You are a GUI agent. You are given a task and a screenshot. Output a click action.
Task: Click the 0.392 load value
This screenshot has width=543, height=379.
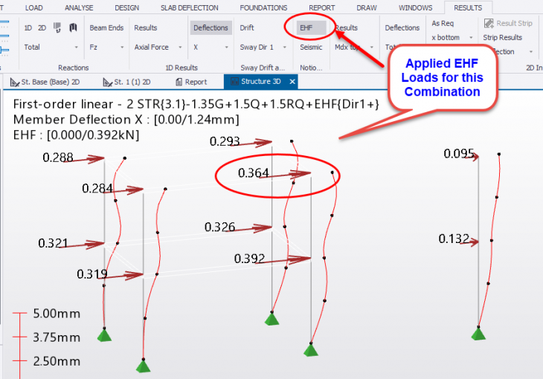249,259
